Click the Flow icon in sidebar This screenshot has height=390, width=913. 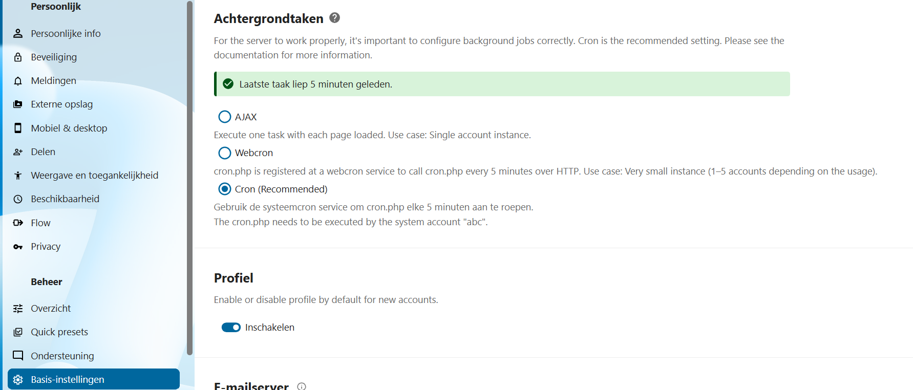pos(18,223)
